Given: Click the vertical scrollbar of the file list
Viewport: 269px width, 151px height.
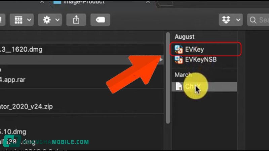Looking at the screenshot, I should point(168,78).
